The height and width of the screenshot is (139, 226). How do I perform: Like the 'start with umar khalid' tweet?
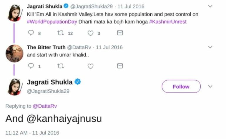(91, 66)
